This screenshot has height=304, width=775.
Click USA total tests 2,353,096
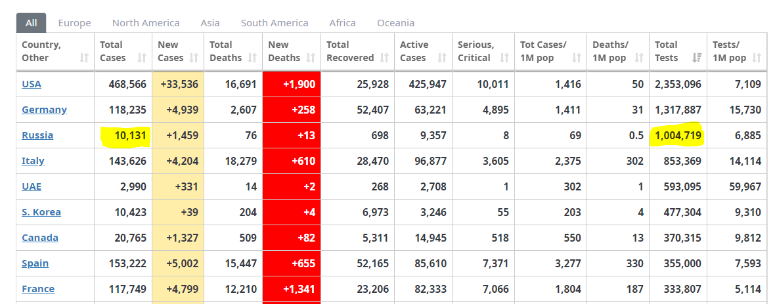[x=678, y=85]
